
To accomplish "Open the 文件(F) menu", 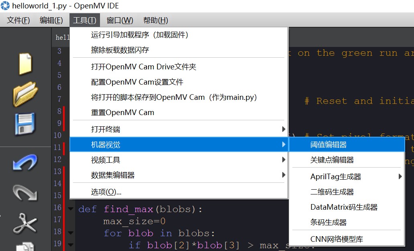I will (x=18, y=20).
